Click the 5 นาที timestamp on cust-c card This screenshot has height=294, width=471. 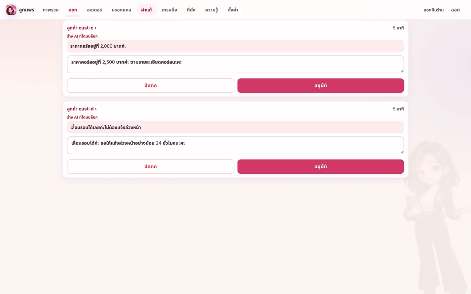pos(398,28)
